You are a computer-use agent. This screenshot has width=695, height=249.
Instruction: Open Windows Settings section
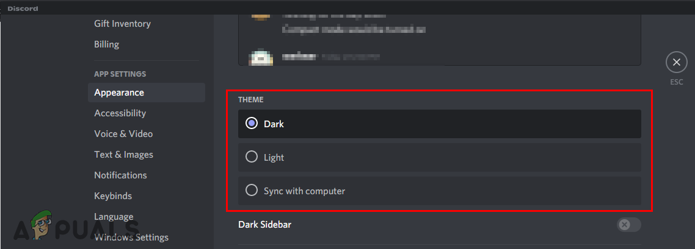click(131, 237)
